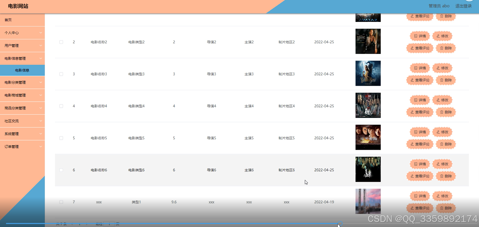The image size is (479, 227).
Task: Check the row checkbox for 电影名称2
Action: [61, 42]
